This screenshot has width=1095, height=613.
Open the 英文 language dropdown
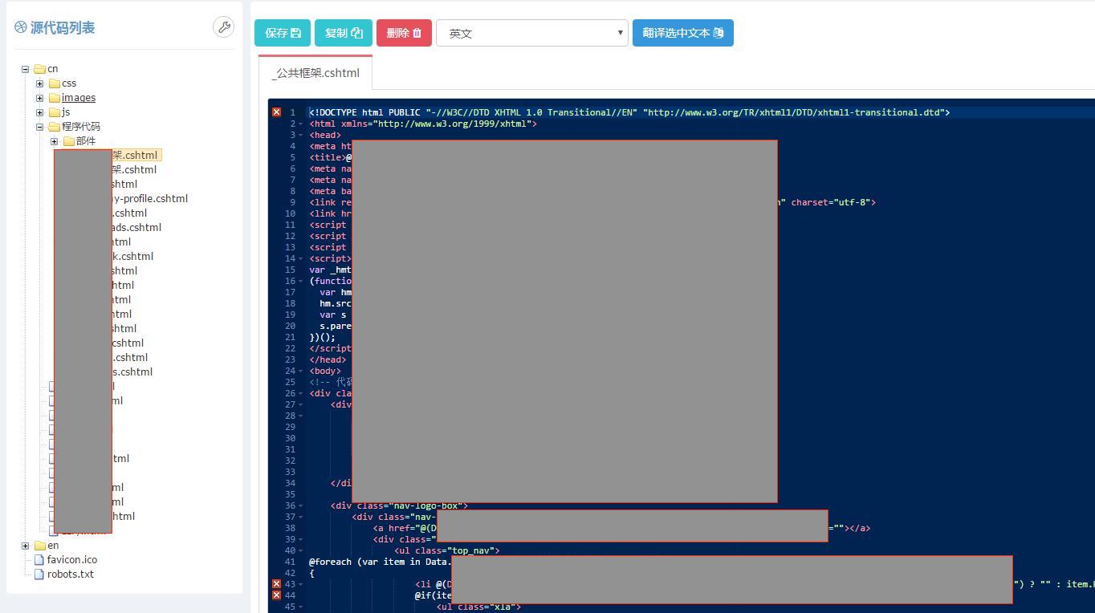click(532, 33)
